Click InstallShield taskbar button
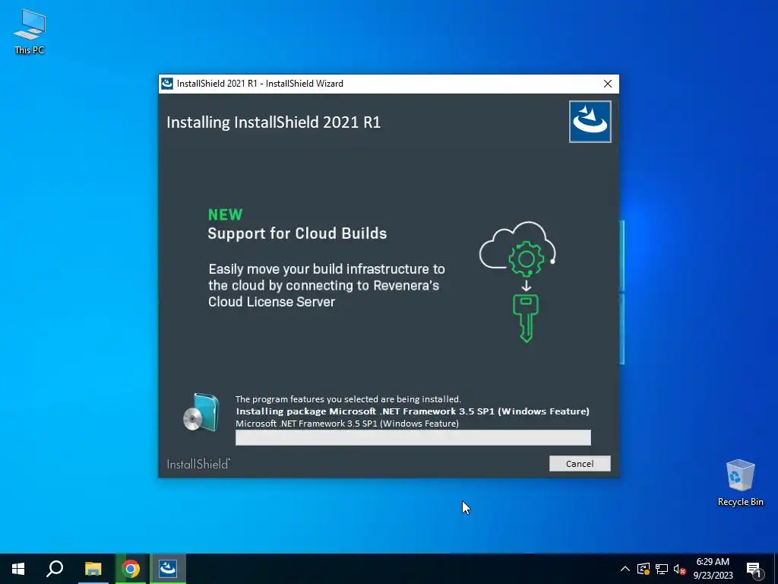 pyautogui.click(x=168, y=569)
